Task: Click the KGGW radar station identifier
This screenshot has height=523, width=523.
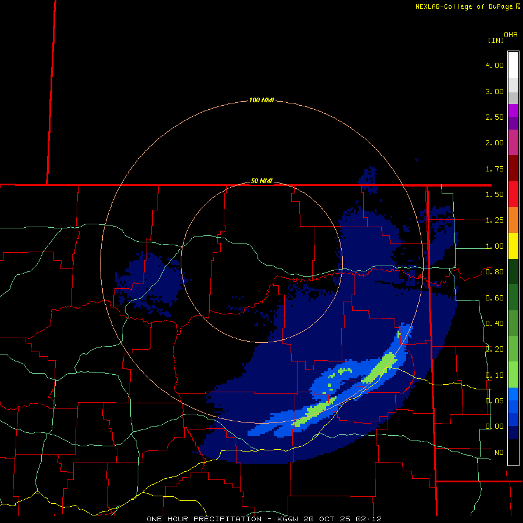Action: click(x=288, y=519)
